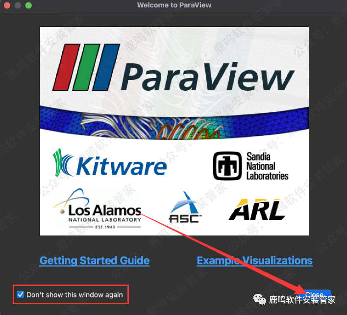
Task: Click the "Don't show this window again" label
Action: 74,295
